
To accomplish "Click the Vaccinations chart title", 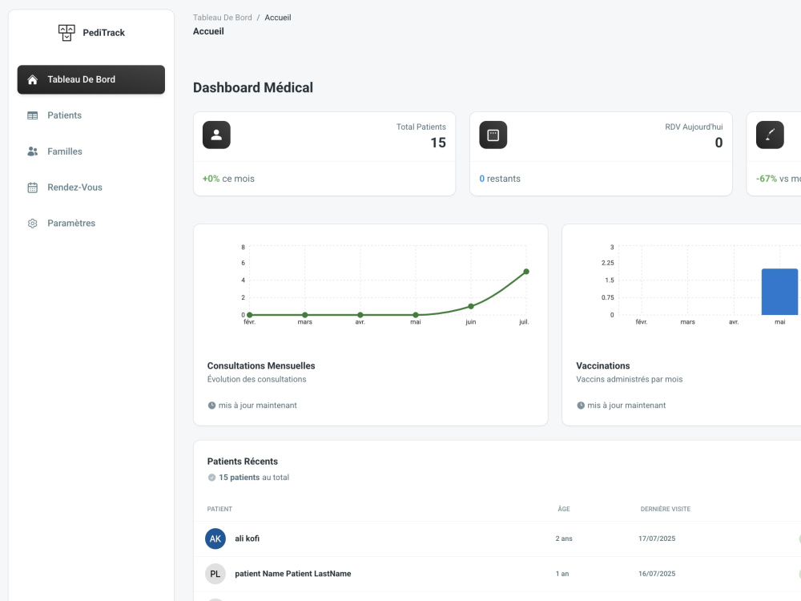I will 603,366.
